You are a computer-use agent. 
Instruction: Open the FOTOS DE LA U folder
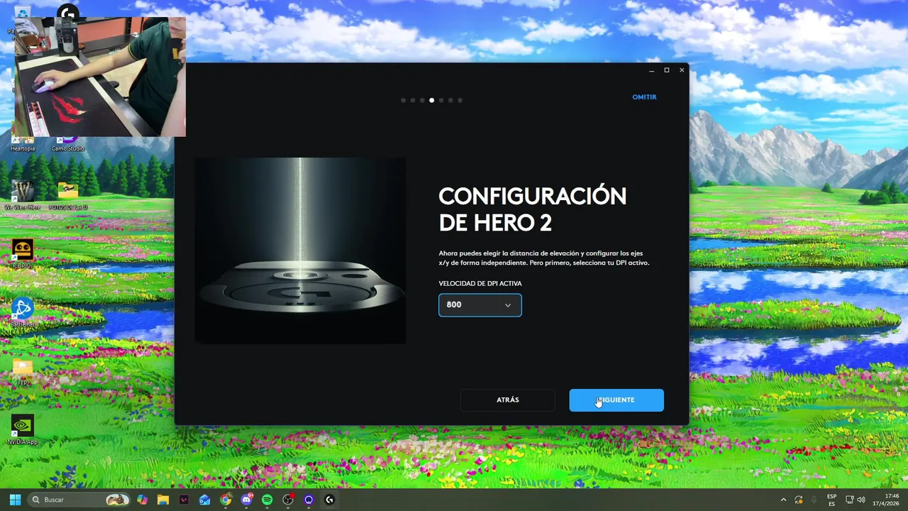(x=68, y=195)
